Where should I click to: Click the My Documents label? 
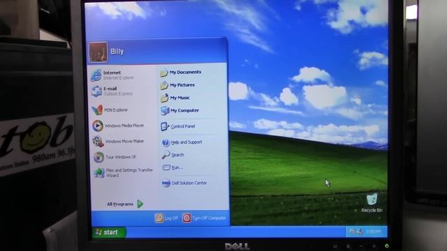click(185, 73)
